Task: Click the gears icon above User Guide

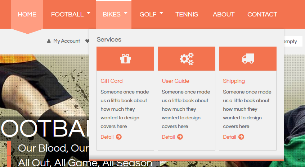Action: coord(187,59)
